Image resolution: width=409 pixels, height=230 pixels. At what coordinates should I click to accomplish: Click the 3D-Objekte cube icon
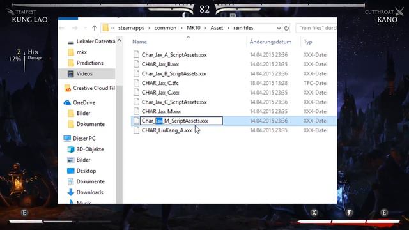(x=71, y=149)
